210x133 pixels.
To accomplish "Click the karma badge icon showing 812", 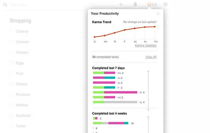I will coord(149,4).
